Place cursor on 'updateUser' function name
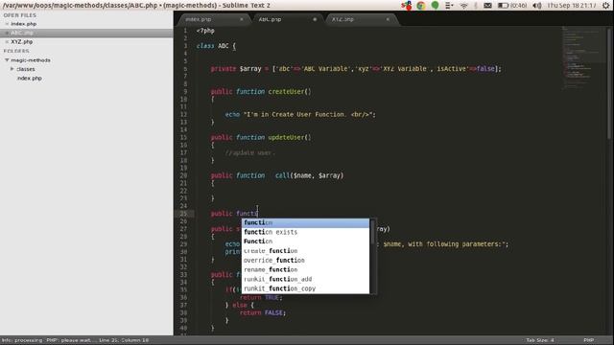This screenshot has width=614, height=345. [x=286, y=137]
